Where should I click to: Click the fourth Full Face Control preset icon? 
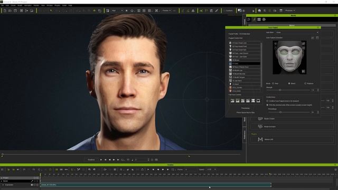click(248, 101)
